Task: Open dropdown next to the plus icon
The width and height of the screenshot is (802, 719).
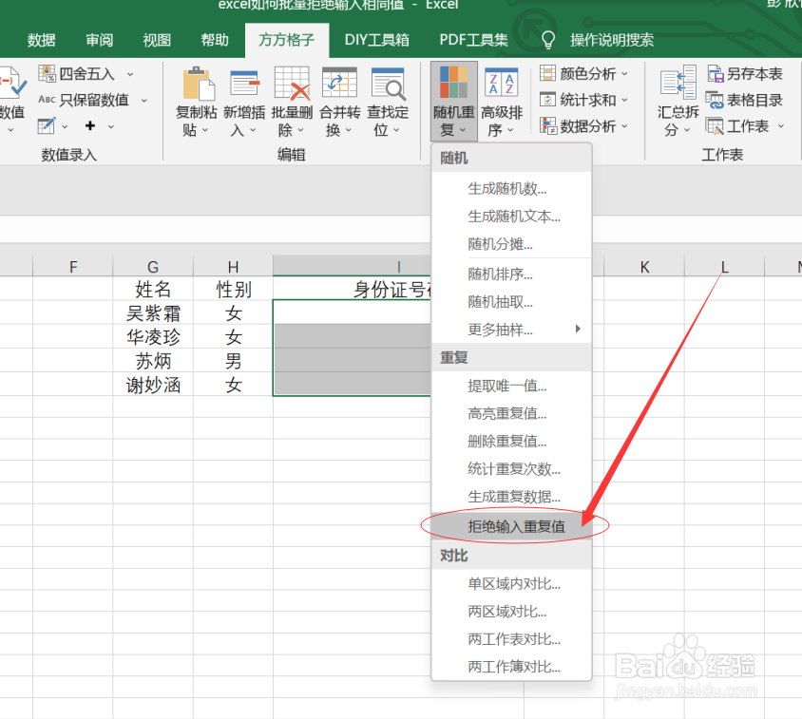Action: pos(110,125)
